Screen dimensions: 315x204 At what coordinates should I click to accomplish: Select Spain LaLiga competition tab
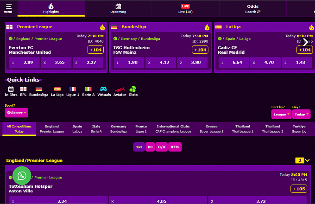click(x=77, y=129)
